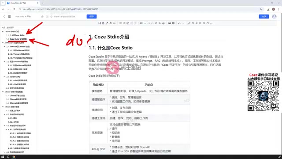Click the blue save button
282x159 pixels.
pos(92,16)
